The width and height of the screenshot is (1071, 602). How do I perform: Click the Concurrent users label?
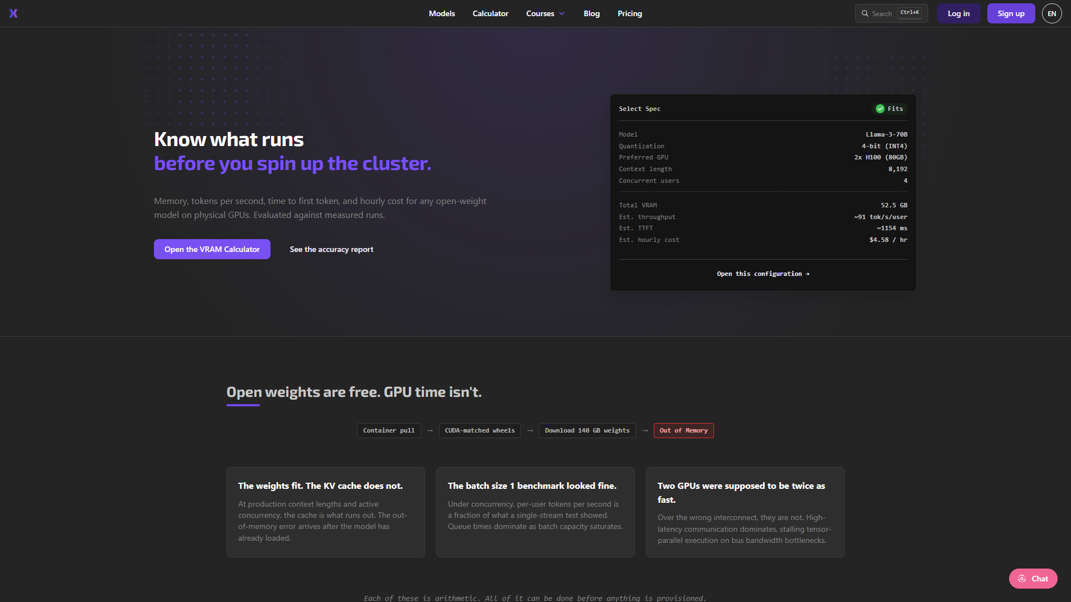[649, 181]
